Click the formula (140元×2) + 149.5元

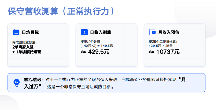tap(97, 46)
